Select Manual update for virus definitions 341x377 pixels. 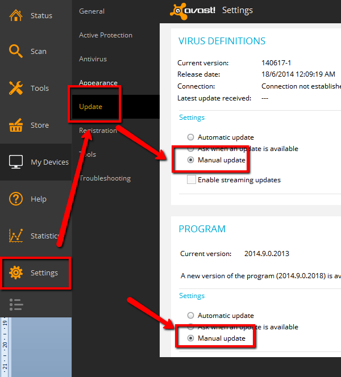tap(190, 160)
